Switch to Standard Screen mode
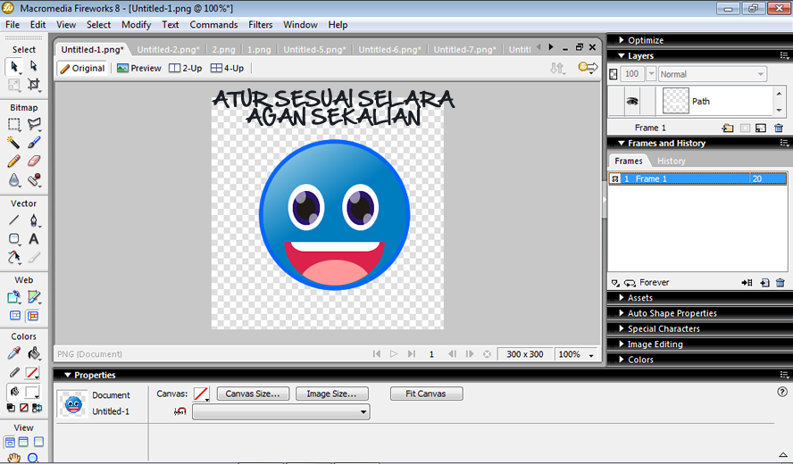Viewport: 793px width, 464px height. (x=10, y=442)
